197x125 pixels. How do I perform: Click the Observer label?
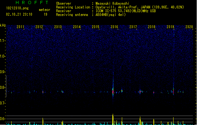pyautogui.click(x=64, y=3)
